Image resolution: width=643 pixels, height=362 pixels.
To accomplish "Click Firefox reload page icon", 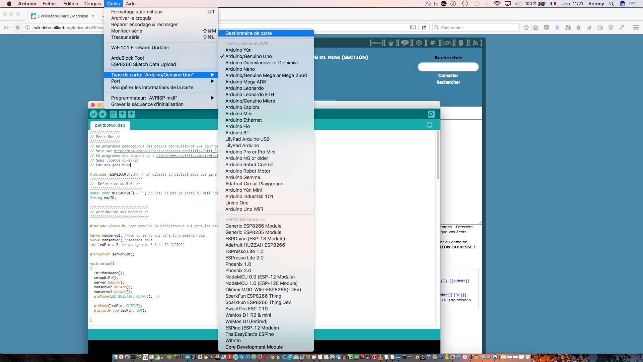I will (424, 27).
